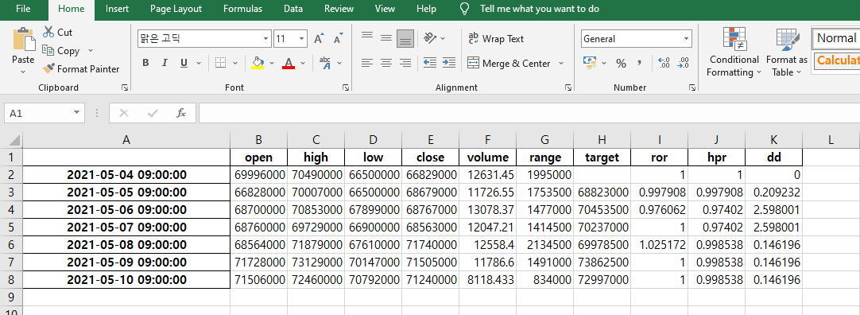Viewport: 860px width, 315px height.
Task: Toggle Bold formatting
Action: pos(145,63)
